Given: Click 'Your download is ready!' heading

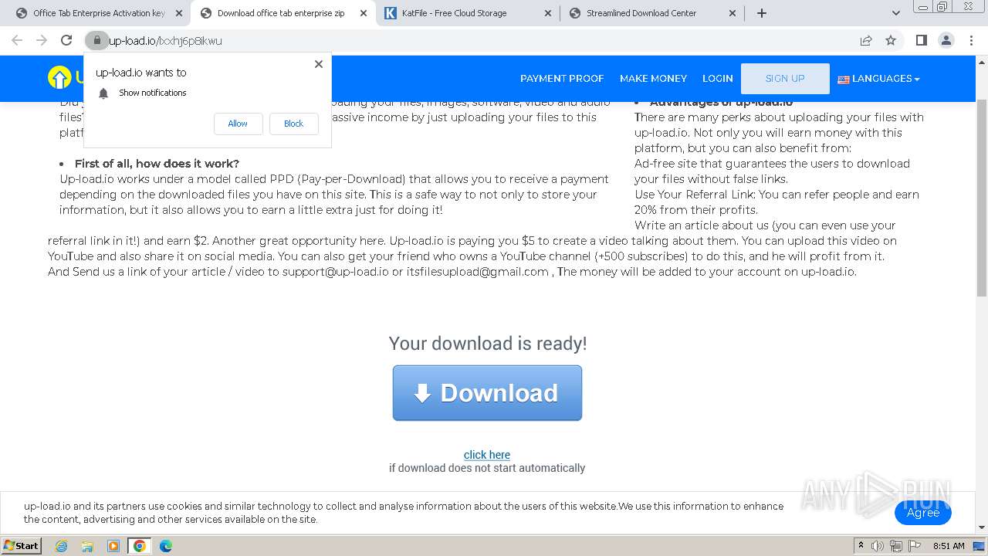Looking at the screenshot, I should tap(488, 344).
